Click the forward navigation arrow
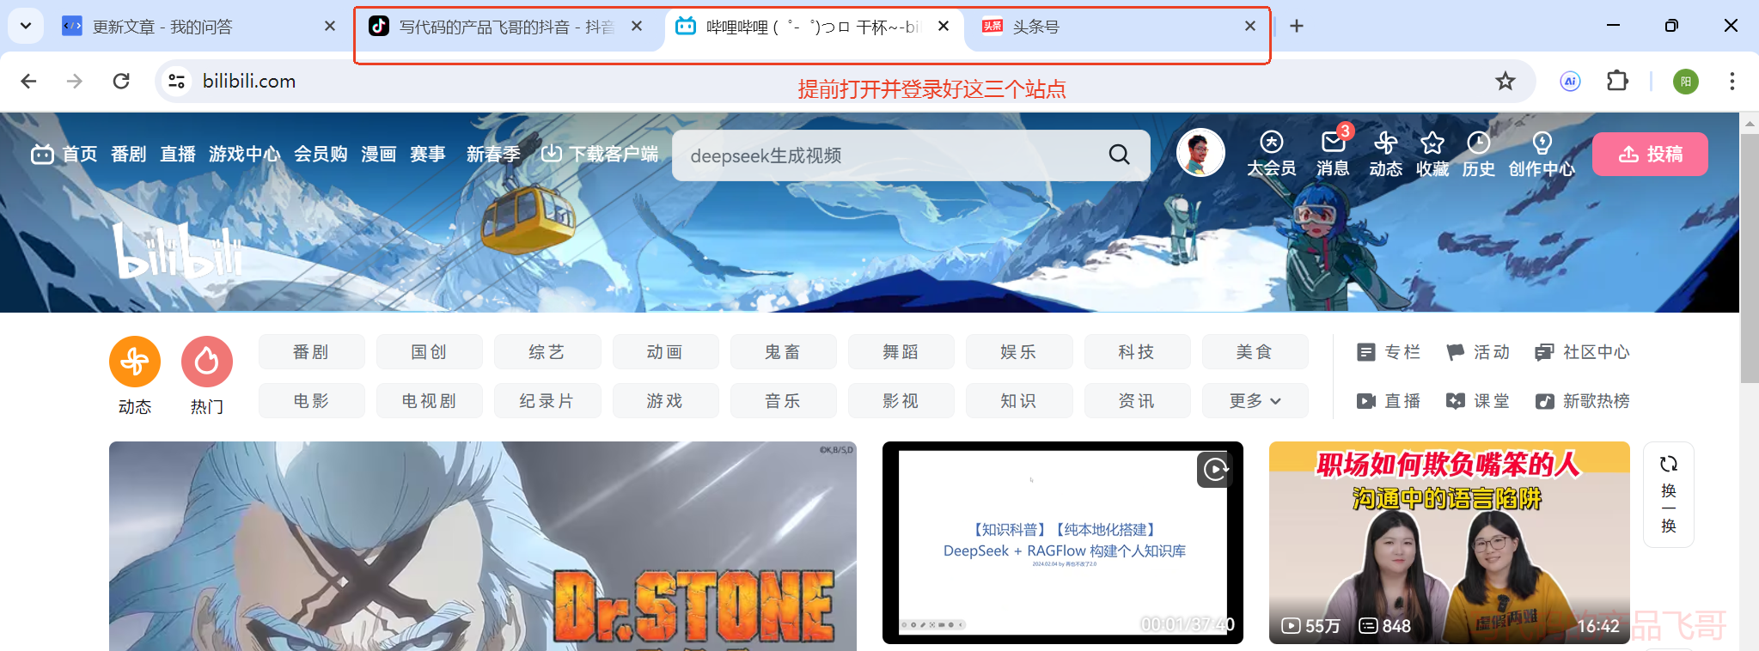This screenshot has width=1759, height=651. [x=75, y=81]
